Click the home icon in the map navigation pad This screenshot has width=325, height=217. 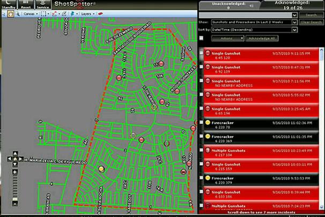tap(15, 159)
